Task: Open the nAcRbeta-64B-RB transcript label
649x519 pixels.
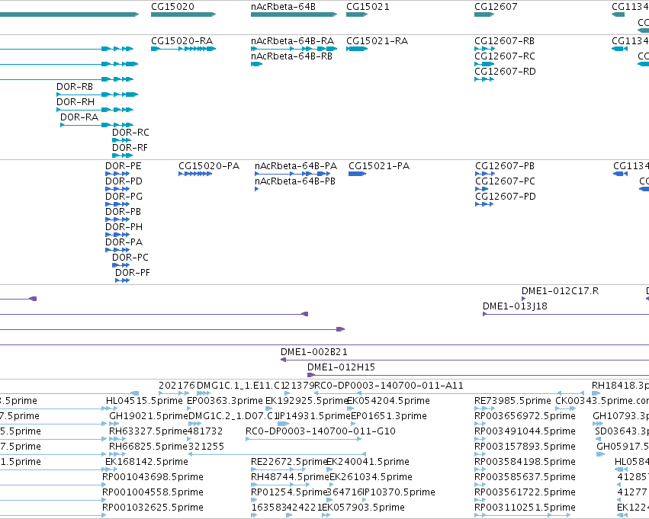Action: click(x=291, y=56)
